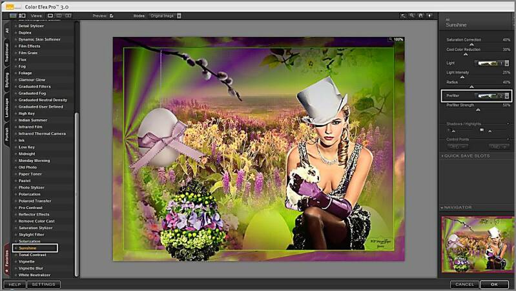Select the arrow selection tool
This screenshot has width=516, height=291.
point(403,15)
